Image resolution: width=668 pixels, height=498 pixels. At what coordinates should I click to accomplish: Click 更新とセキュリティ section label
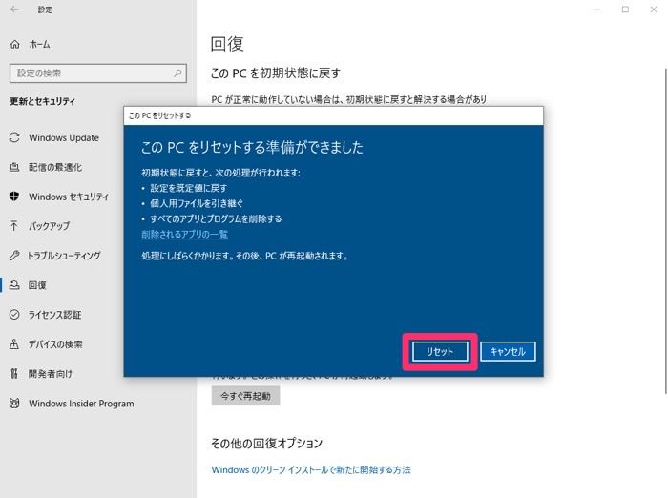pyautogui.click(x=42, y=101)
